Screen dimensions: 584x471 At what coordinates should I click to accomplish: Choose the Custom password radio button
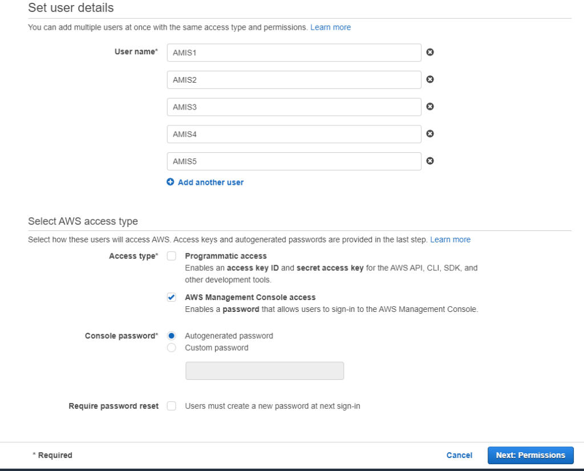(172, 348)
